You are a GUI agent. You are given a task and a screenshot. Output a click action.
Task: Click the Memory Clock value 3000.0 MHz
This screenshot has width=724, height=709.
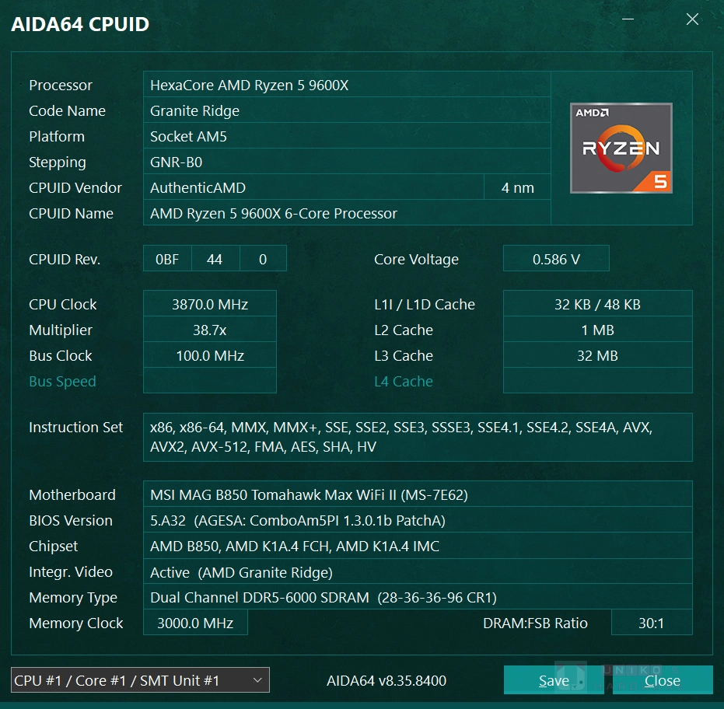195,623
